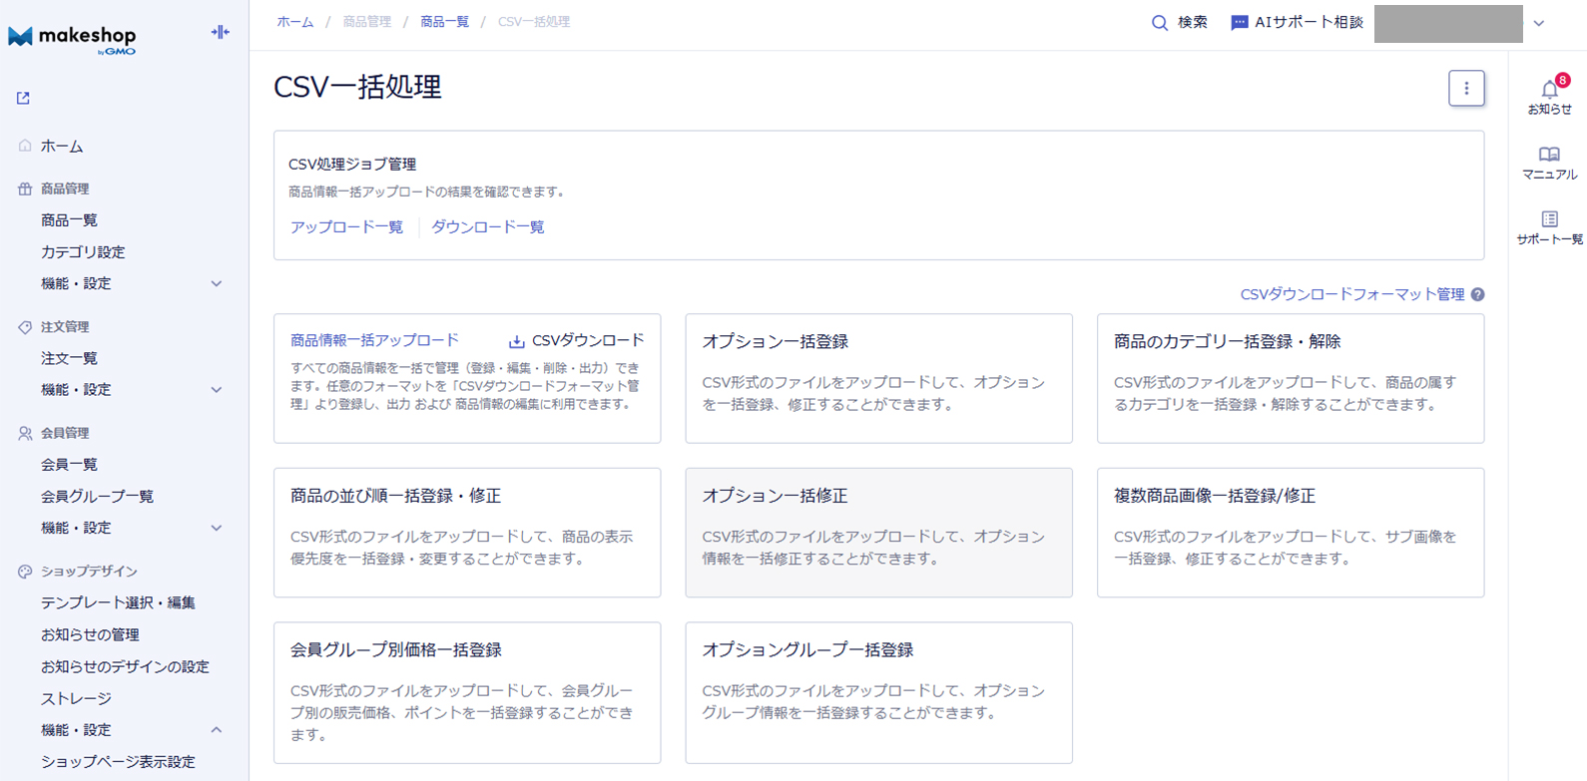Expand 機能・設定 under 注文管理
This screenshot has width=1587, height=781.
pos(217,390)
